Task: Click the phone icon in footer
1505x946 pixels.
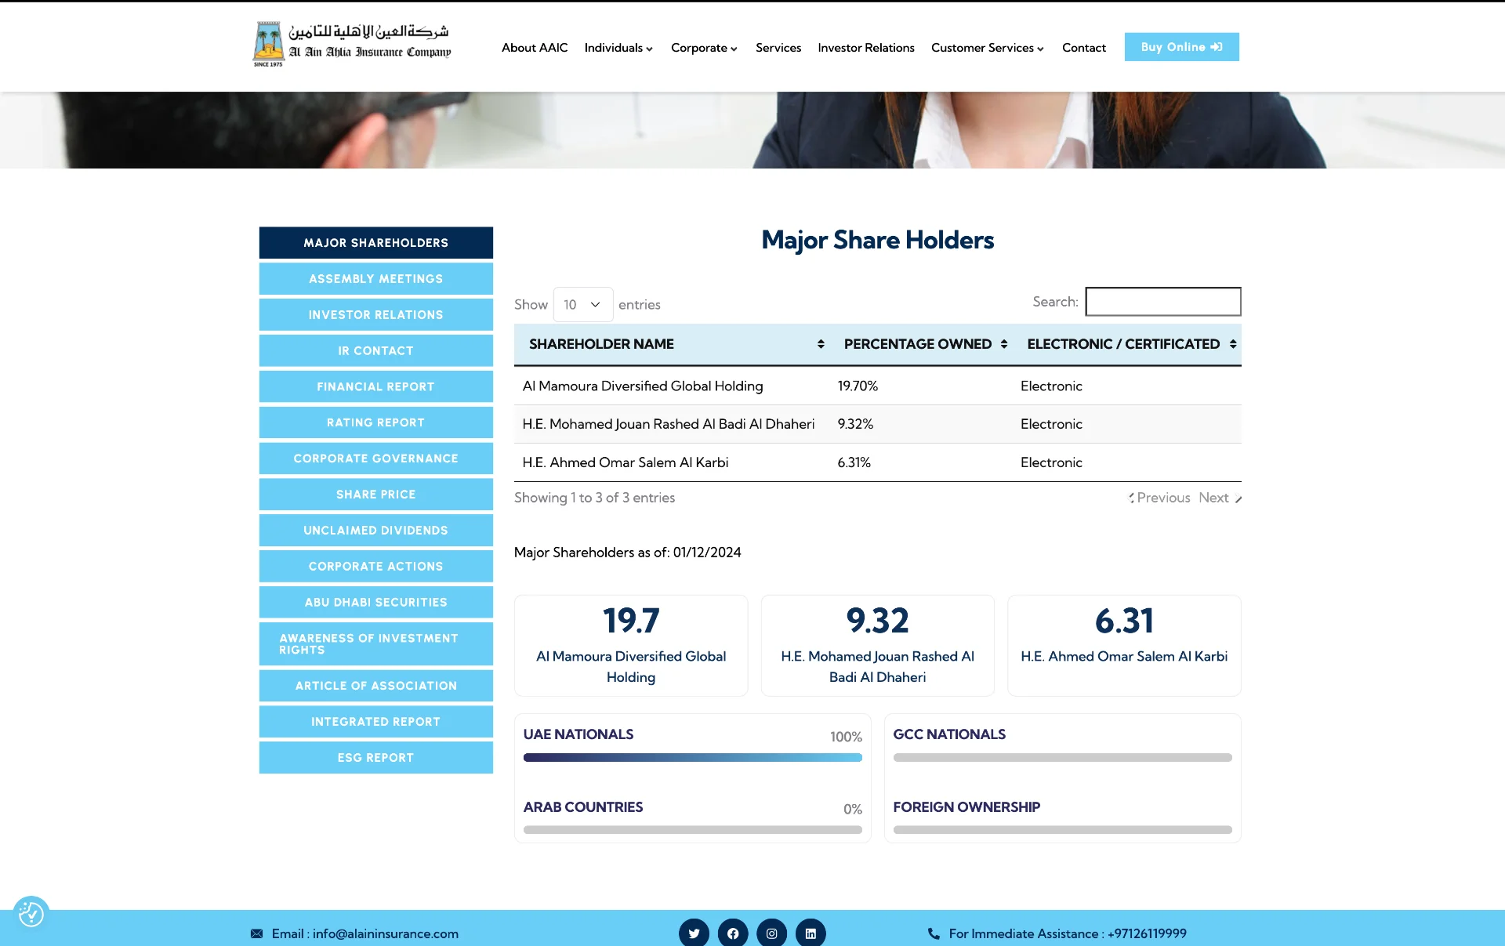Action: [x=934, y=933]
